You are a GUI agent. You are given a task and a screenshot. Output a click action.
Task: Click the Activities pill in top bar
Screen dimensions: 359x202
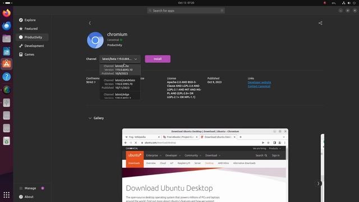(7, 3)
